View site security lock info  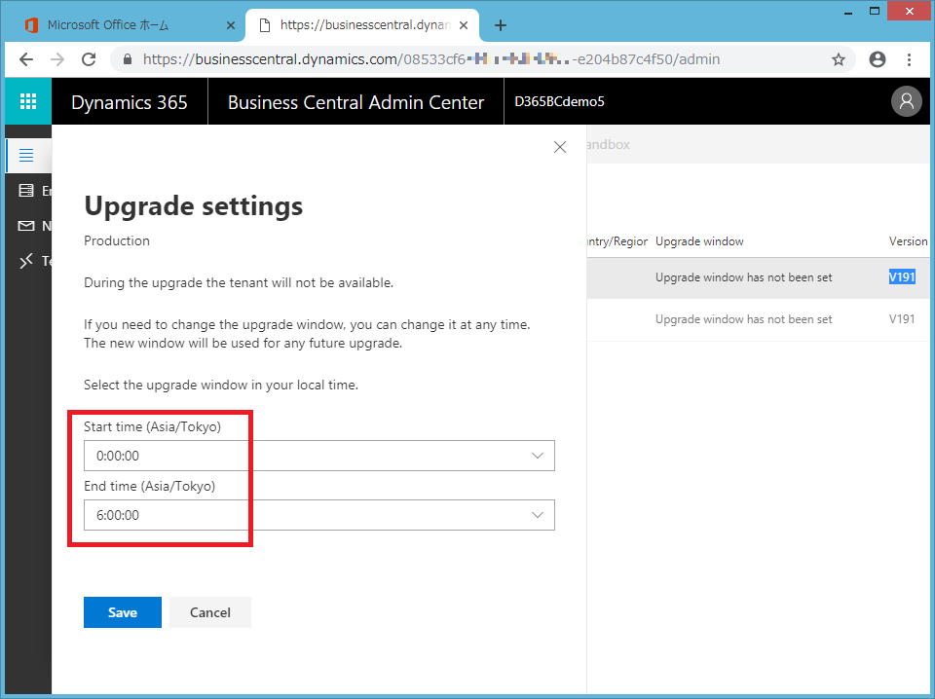coord(127,59)
